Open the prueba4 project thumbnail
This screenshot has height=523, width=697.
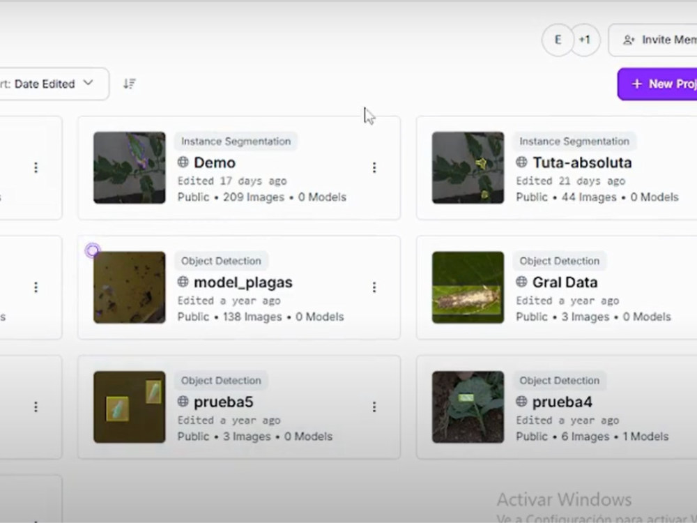coord(468,407)
